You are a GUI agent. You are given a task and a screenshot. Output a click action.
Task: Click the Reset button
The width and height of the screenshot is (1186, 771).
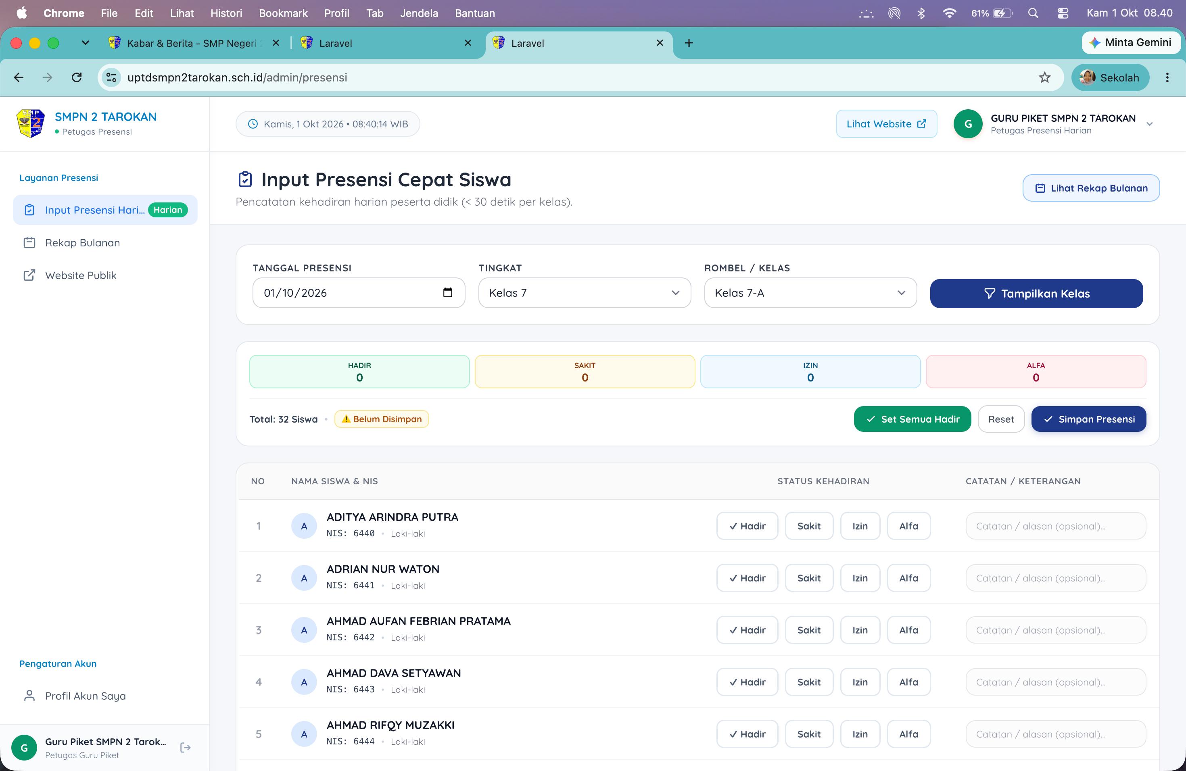tap(1000, 419)
